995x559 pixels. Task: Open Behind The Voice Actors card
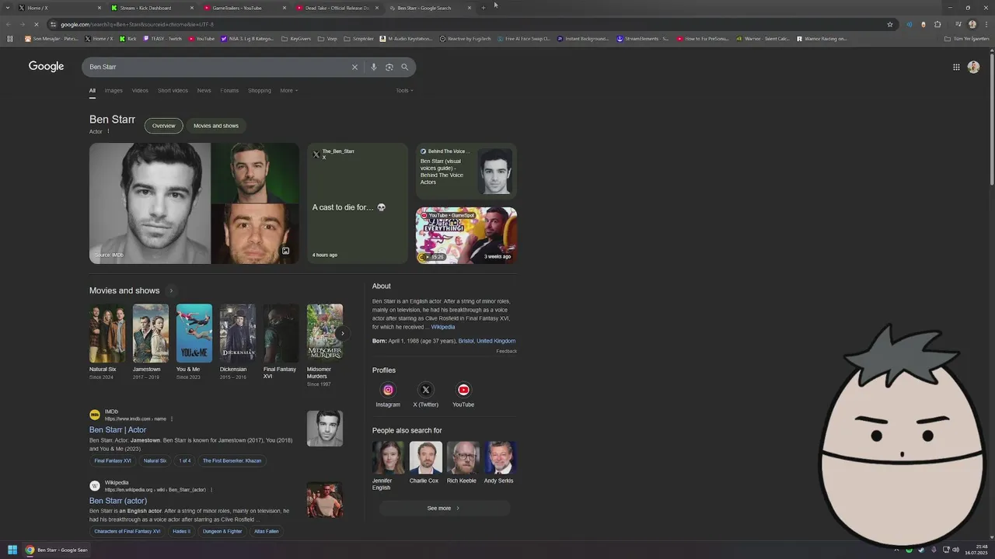[466, 172]
